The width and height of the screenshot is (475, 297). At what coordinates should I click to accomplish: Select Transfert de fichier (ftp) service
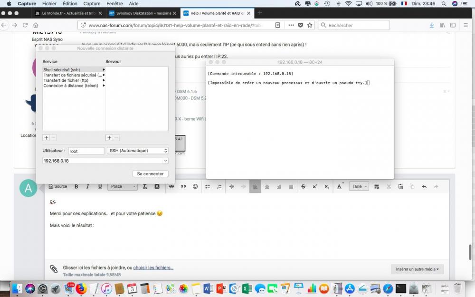pyautogui.click(x=74, y=80)
